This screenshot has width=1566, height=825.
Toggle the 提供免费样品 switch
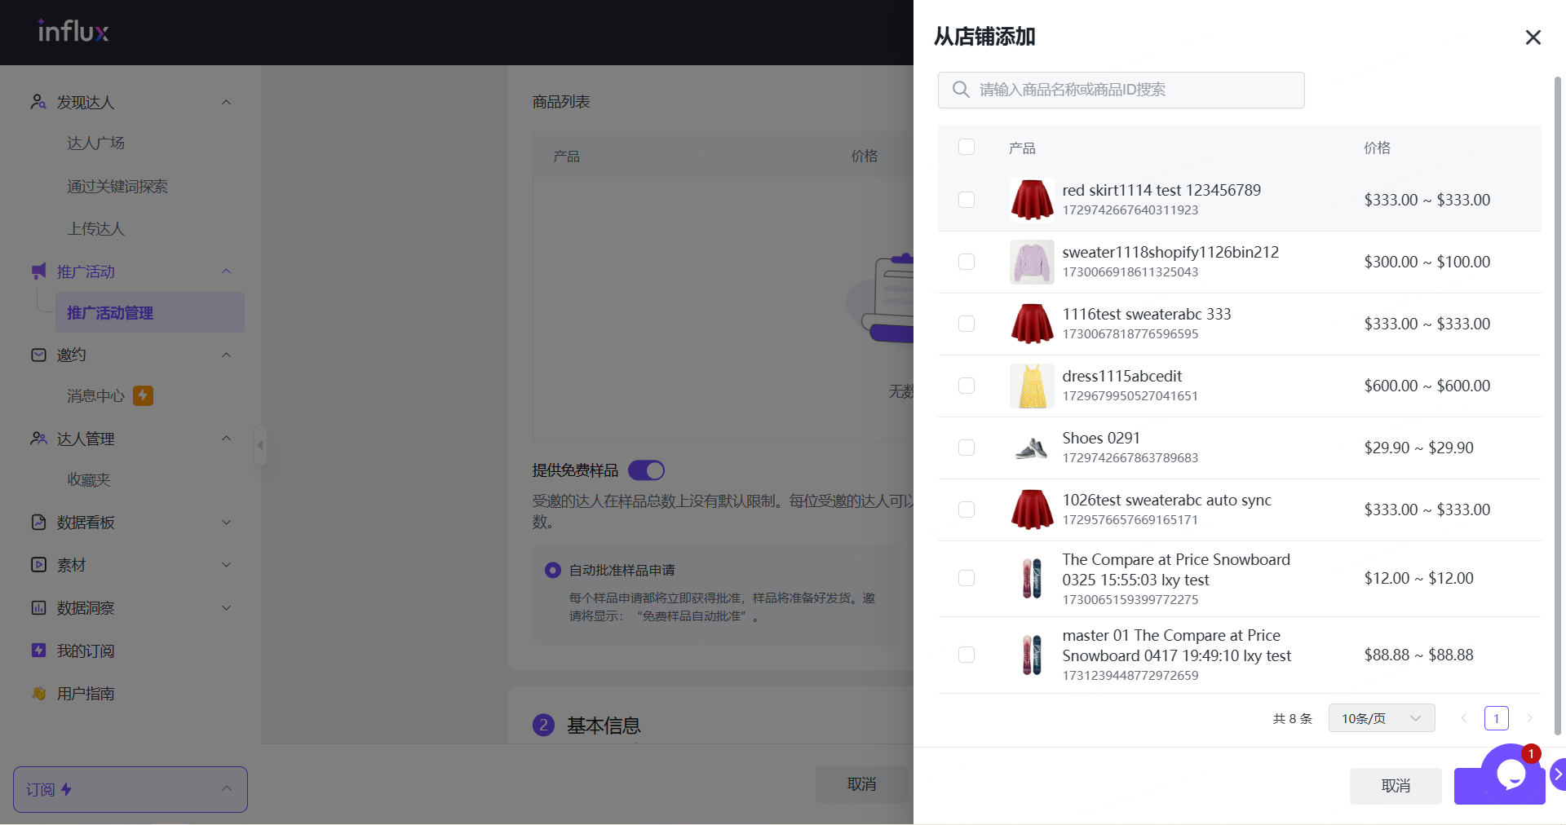point(646,470)
